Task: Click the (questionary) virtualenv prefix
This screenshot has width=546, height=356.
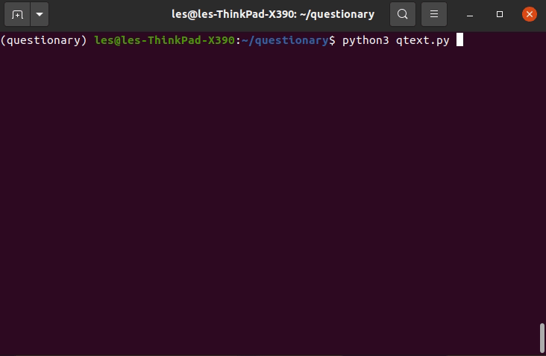Action: click(x=43, y=40)
